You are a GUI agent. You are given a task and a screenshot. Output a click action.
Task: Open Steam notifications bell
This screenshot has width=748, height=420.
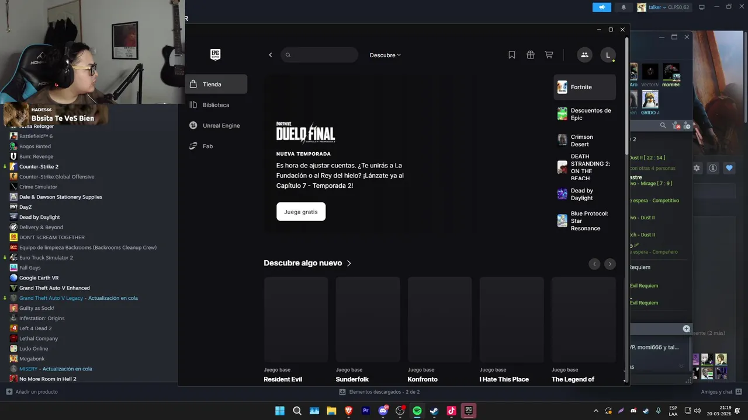click(x=624, y=7)
